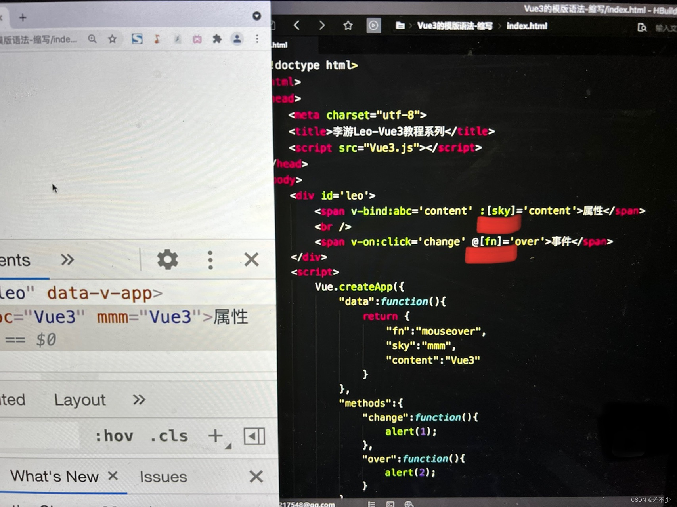Click the title tag line in editor
677x507 pixels.
392,132
